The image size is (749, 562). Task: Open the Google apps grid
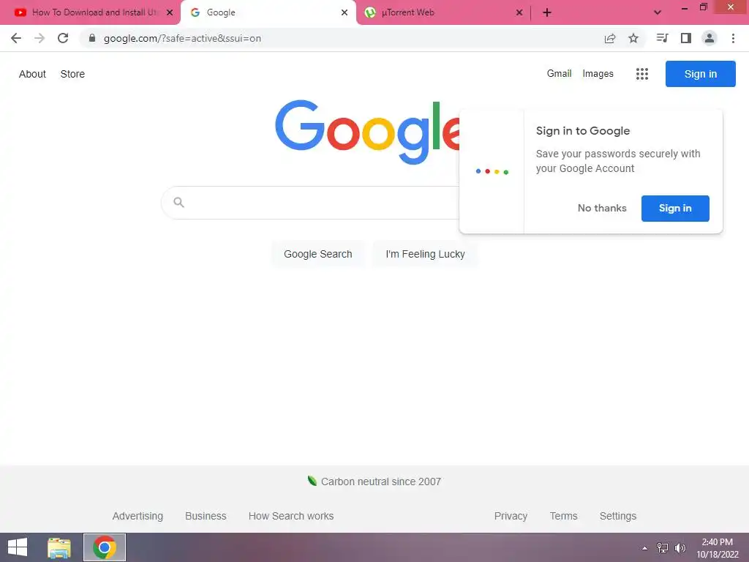642,74
